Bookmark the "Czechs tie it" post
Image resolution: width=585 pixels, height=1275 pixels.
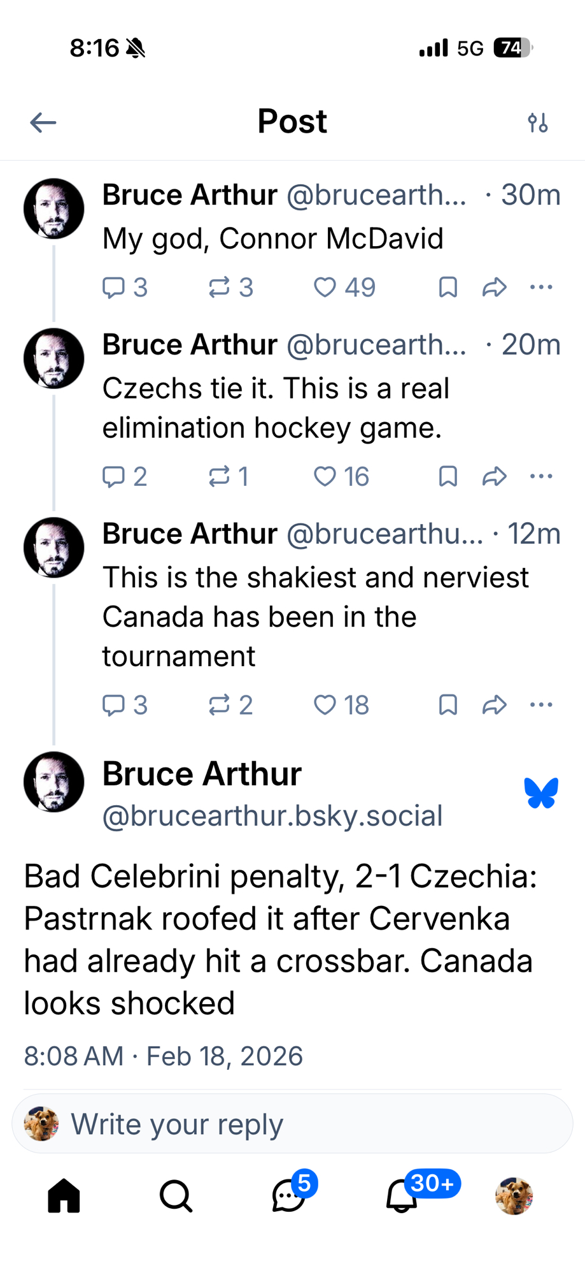[448, 476]
